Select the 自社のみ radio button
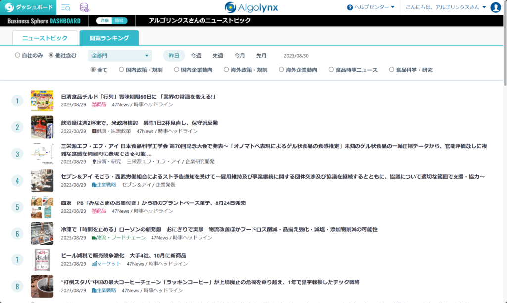Screen dimensions: 507x303 (x=18, y=55)
